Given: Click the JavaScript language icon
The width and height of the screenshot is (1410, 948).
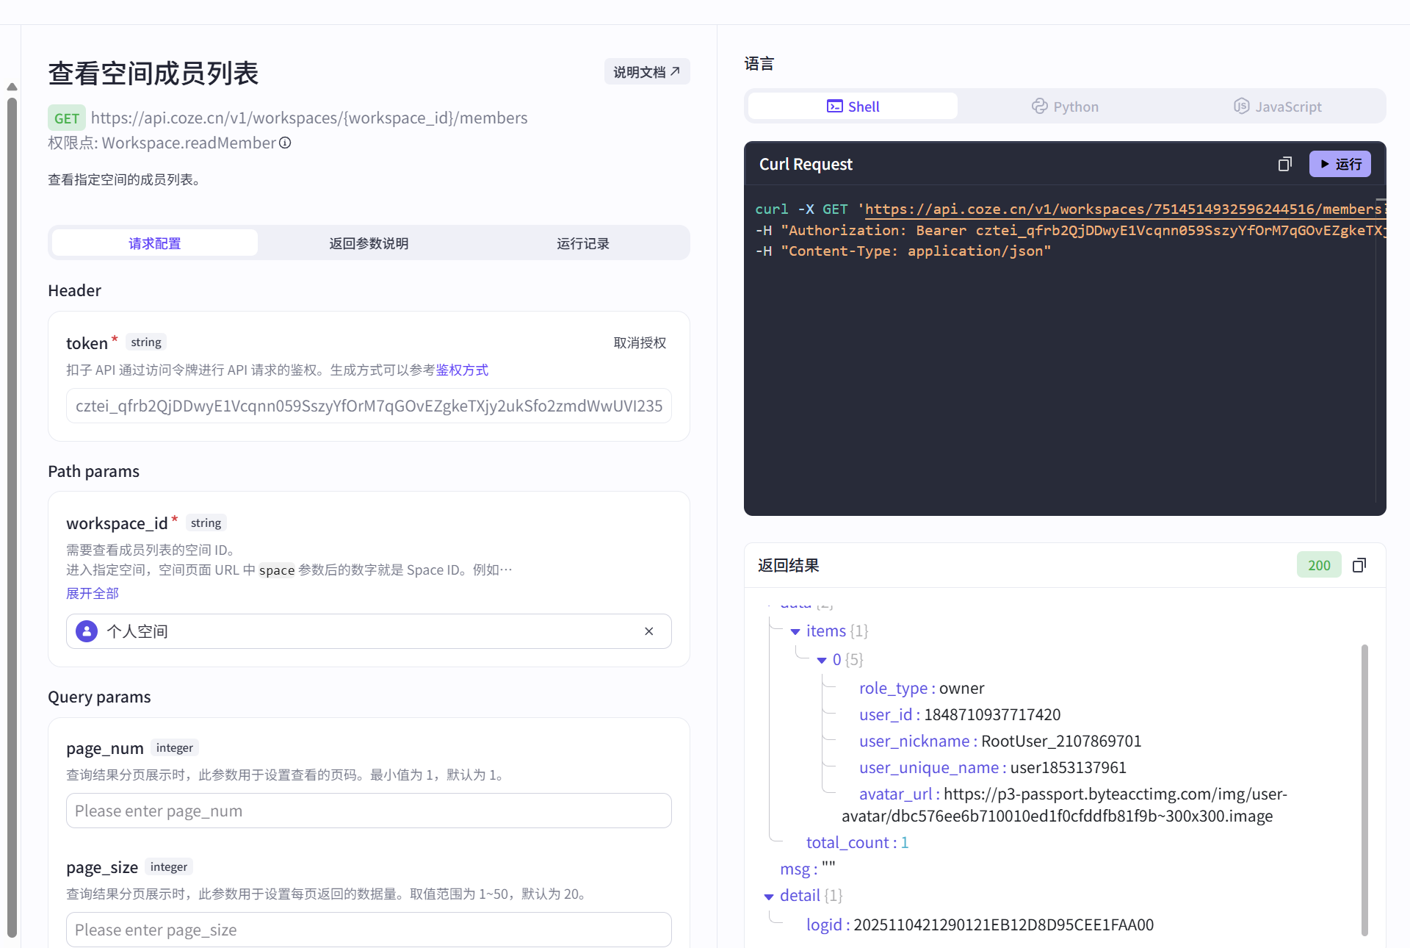Looking at the screenshot, I should (x=1241, y=106).
